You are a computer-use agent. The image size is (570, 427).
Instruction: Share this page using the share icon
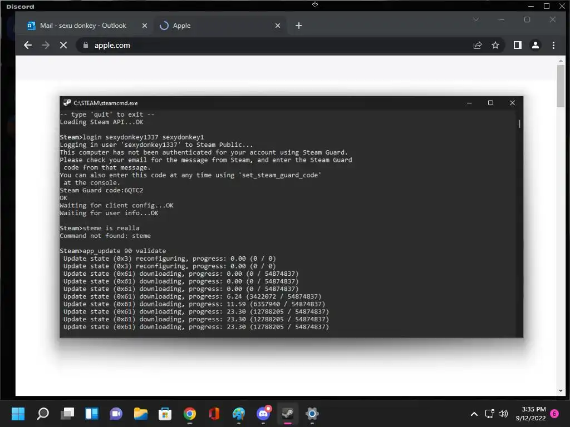click(477, 45)
